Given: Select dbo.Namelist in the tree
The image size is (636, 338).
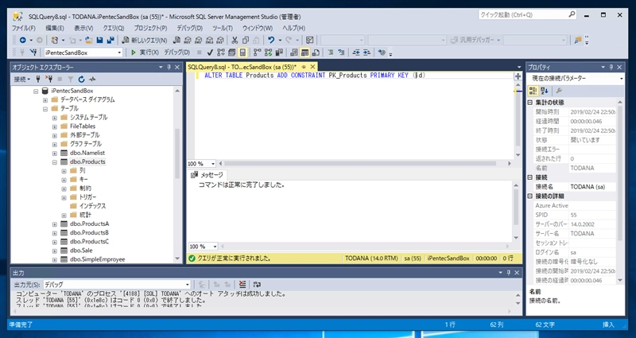Looking at the screenshot, I should pyautogui.click(x=87, y=153).
